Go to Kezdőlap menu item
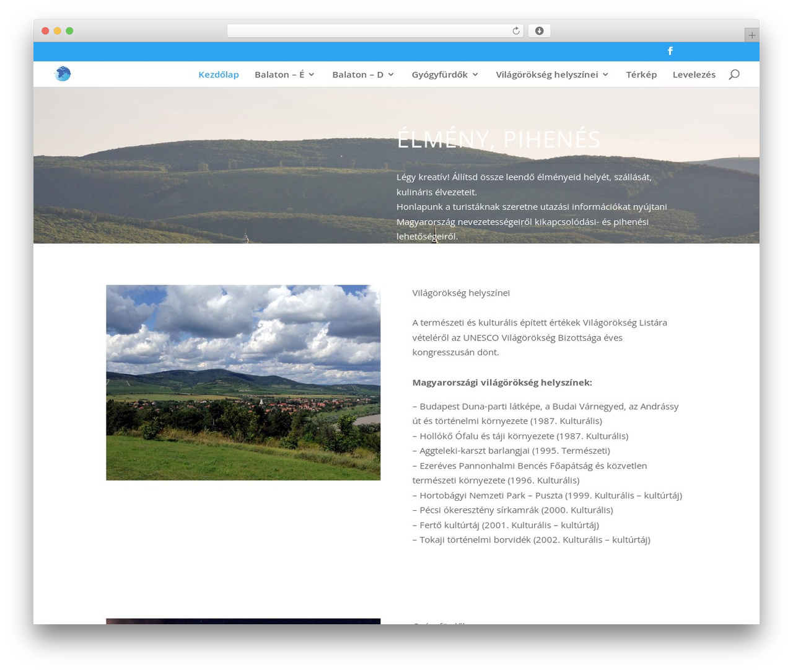The image size is (793, 672). point(219,74)
